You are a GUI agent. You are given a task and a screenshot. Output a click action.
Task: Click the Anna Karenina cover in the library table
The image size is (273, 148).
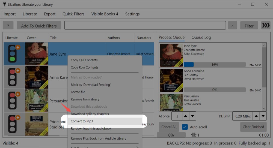click(37, 77)
